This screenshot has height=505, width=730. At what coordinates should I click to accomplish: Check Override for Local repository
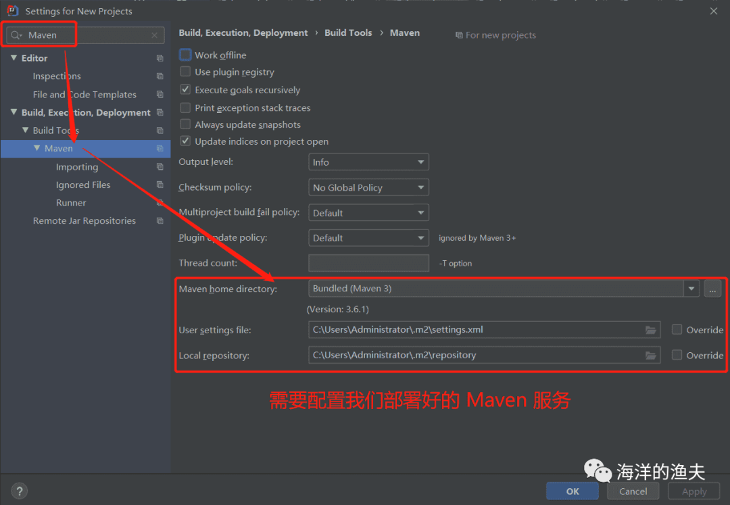pos(677,355)
